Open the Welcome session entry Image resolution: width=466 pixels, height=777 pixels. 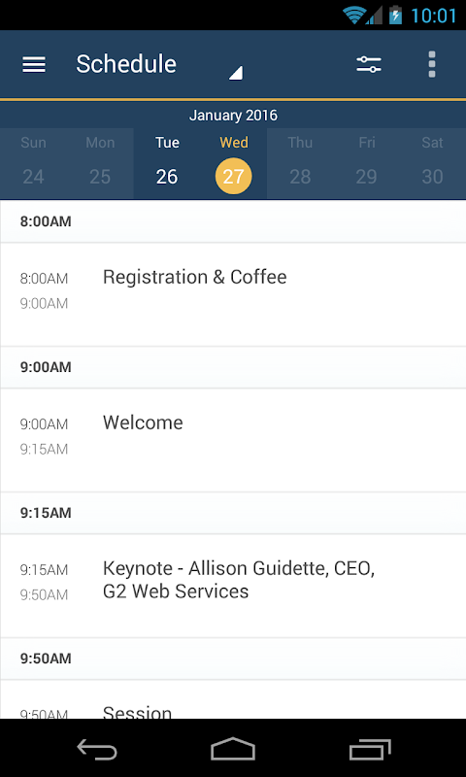tap(233, 440)
